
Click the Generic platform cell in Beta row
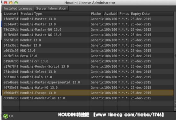click(97, 56)
